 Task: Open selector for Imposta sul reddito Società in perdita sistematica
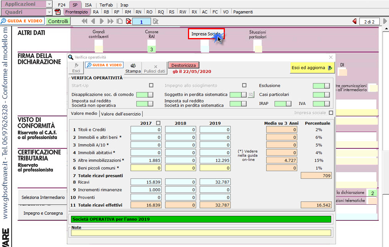[x=244, y=103]
